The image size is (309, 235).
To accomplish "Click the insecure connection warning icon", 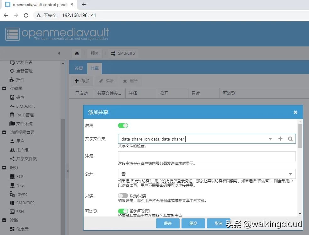I will coord(39,15).
